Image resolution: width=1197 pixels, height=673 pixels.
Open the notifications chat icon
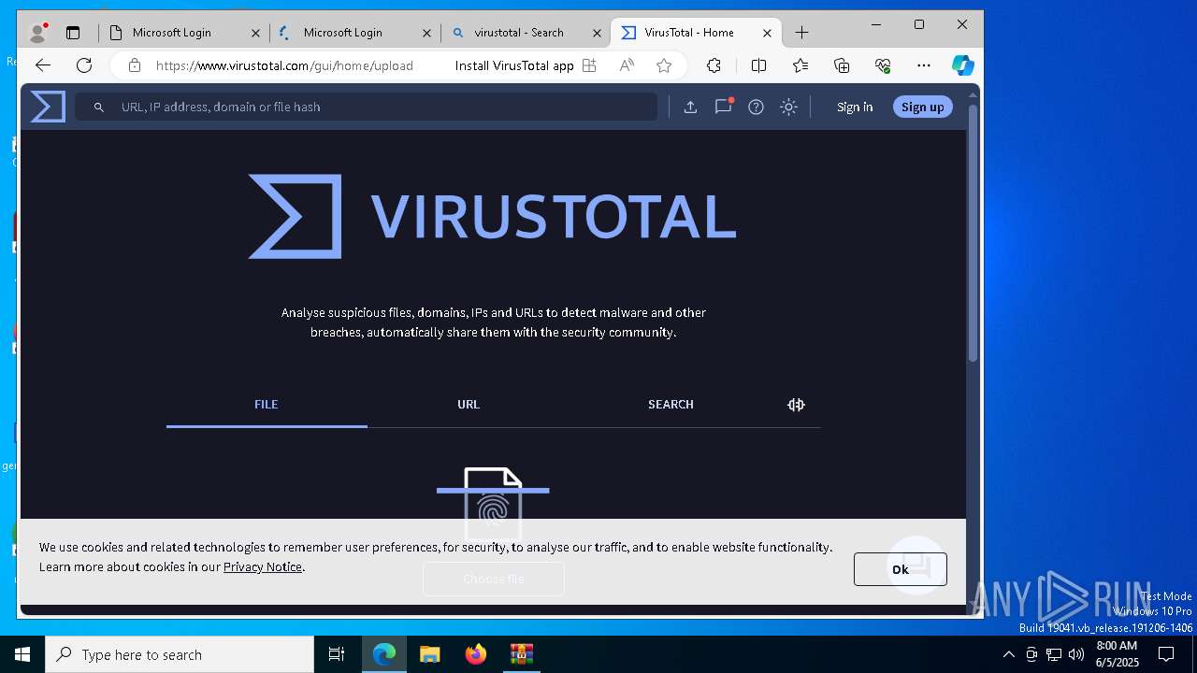723,106
